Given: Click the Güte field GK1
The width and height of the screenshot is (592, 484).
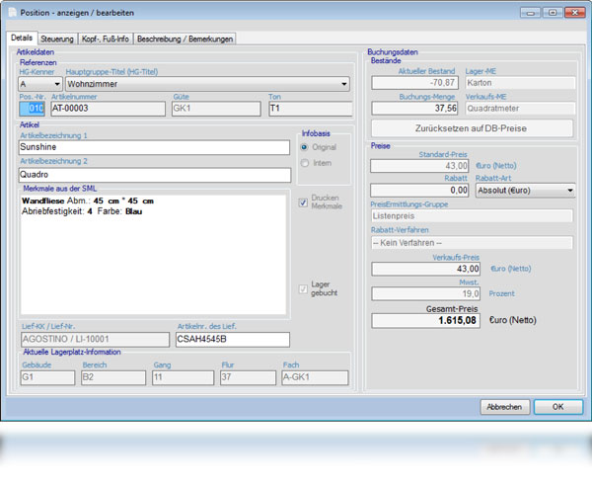Looking at the screenshot, I should pos(216,109).
